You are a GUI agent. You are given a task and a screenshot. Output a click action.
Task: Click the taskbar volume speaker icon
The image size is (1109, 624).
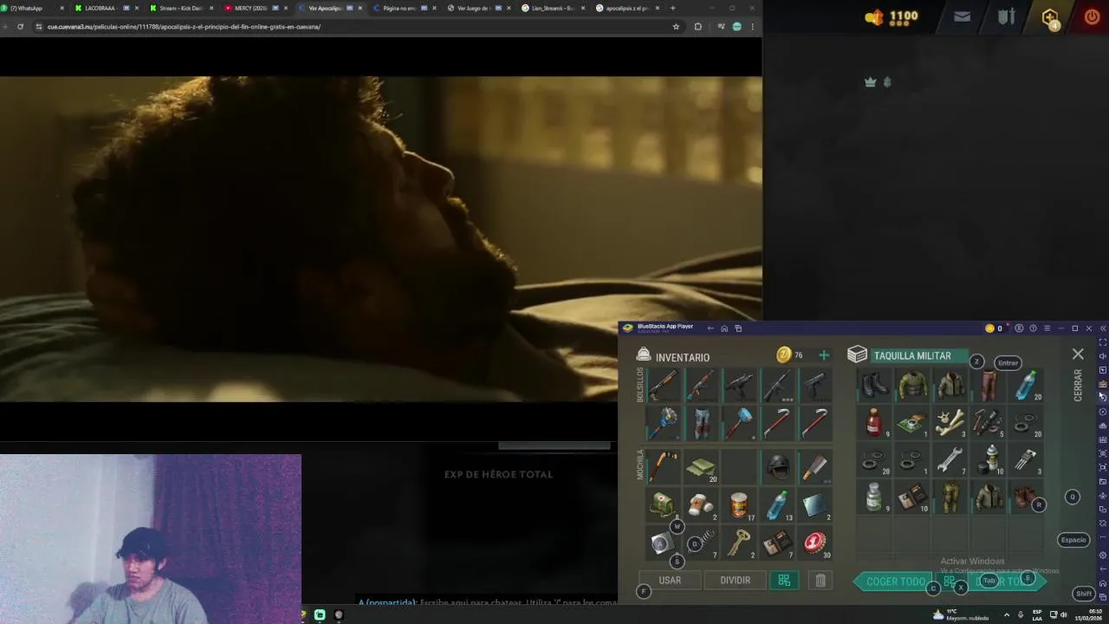[1064, 614]
